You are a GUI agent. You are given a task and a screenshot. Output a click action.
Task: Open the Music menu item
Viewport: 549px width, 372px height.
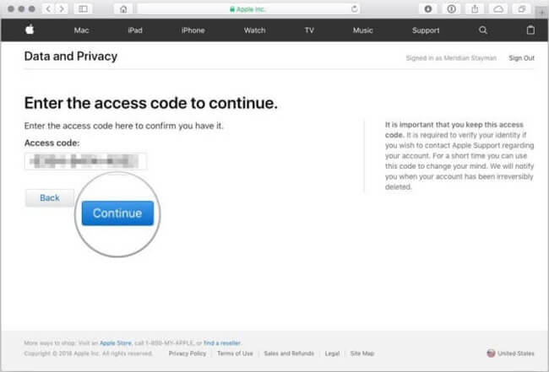point(362,30)
